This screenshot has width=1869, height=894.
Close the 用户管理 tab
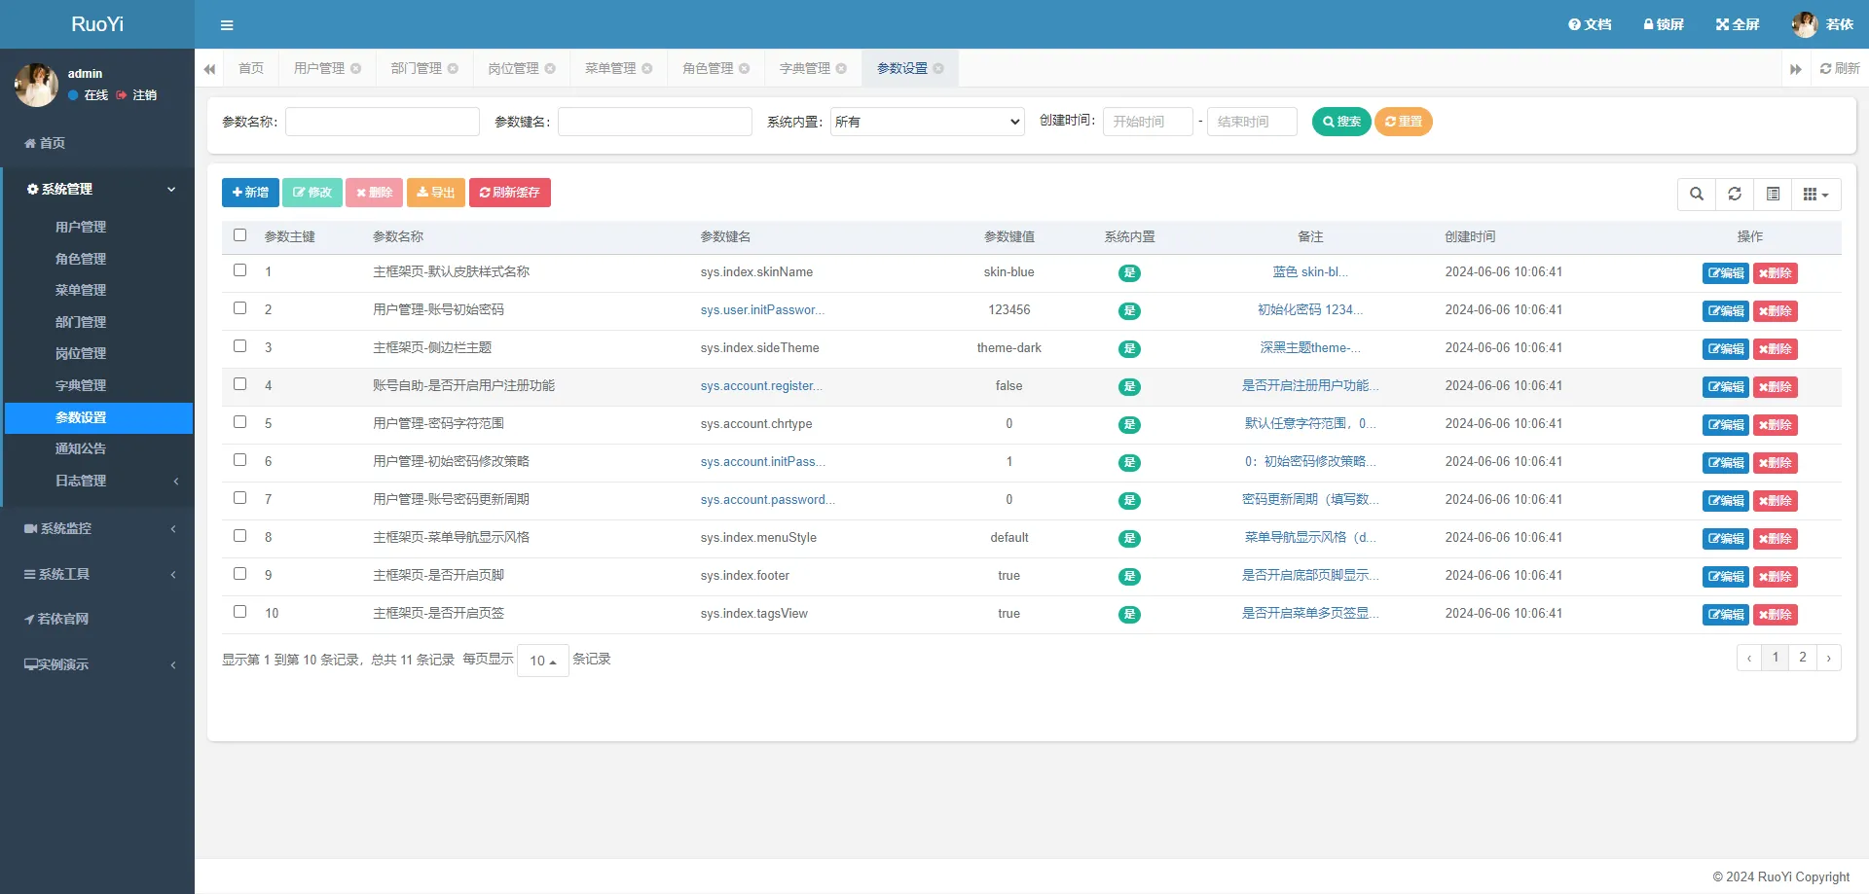[x=356, y=69]
